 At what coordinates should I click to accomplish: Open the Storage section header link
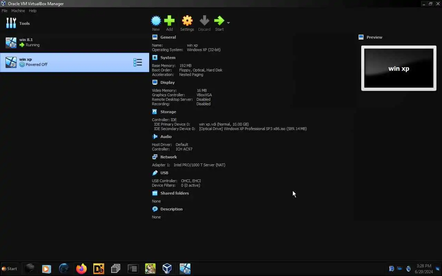(x=168, y=112)
